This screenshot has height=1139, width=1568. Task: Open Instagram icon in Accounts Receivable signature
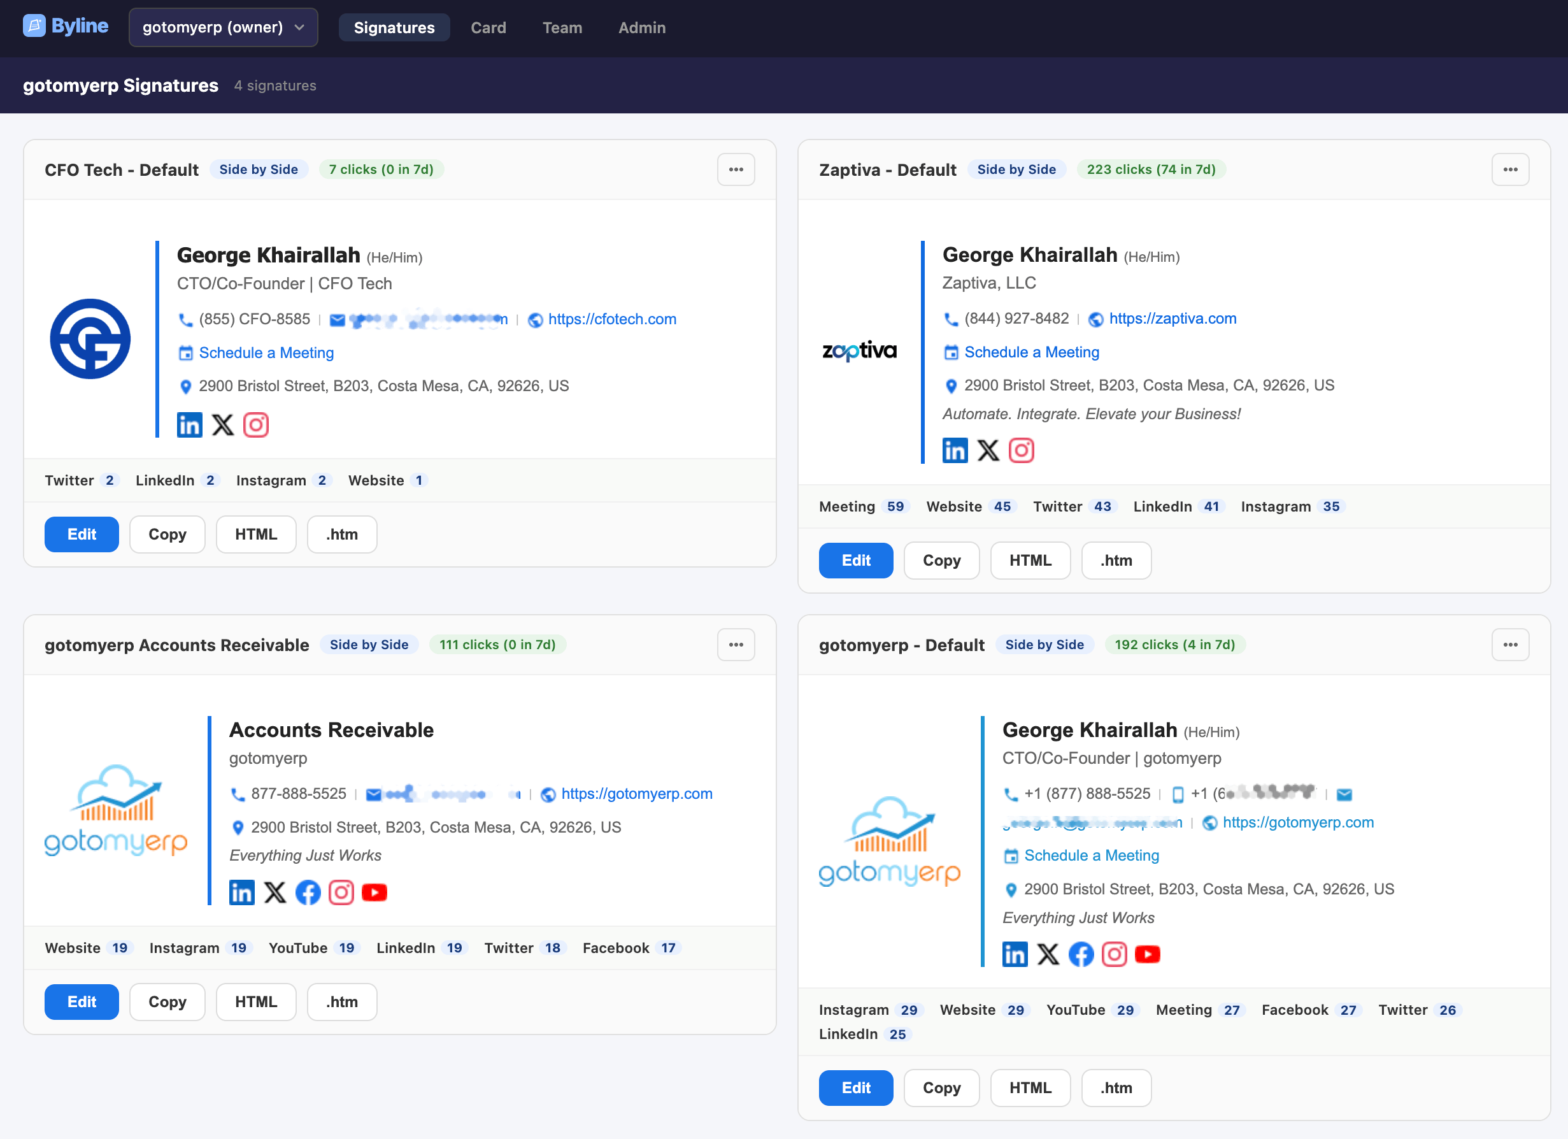[x=341, y=893]
